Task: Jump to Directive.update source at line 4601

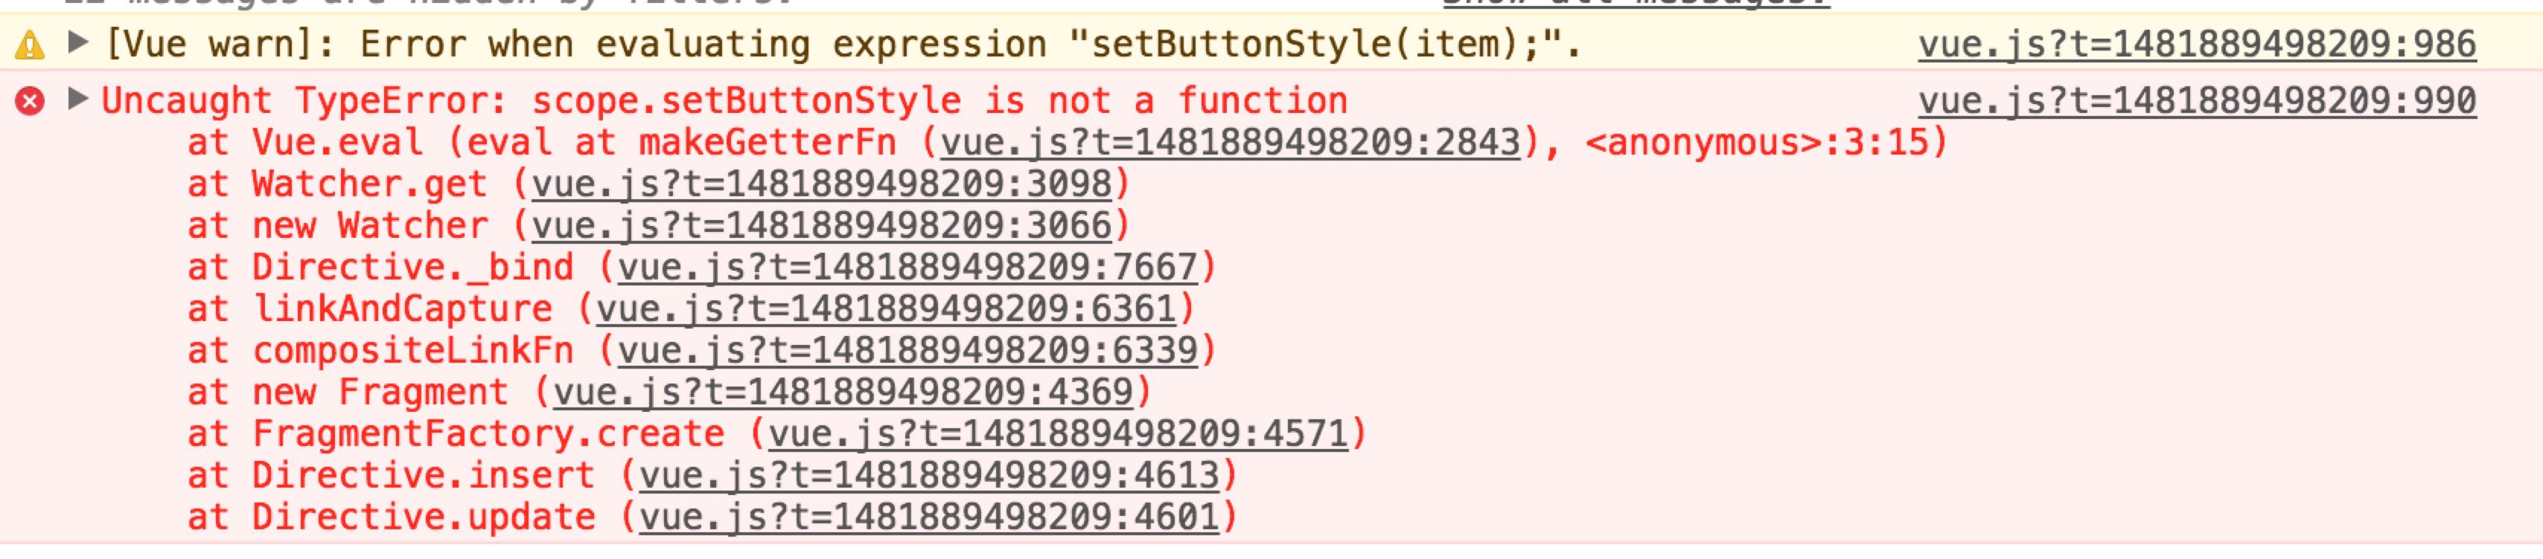Action: point(928,517)
